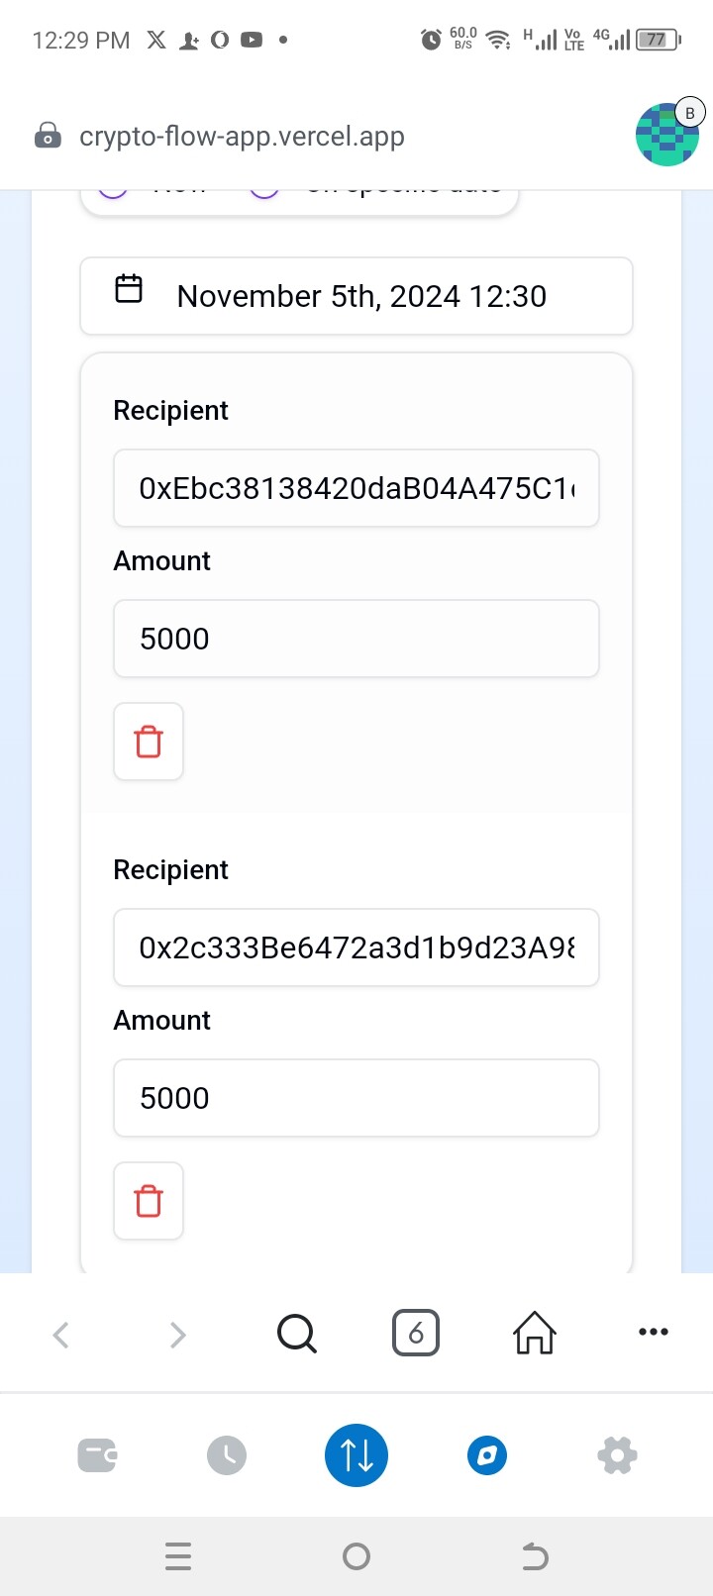Go back with browser back chevron
This screenshot has width=713, height=1596.
pyautogui.click(x=60, y=1335)
